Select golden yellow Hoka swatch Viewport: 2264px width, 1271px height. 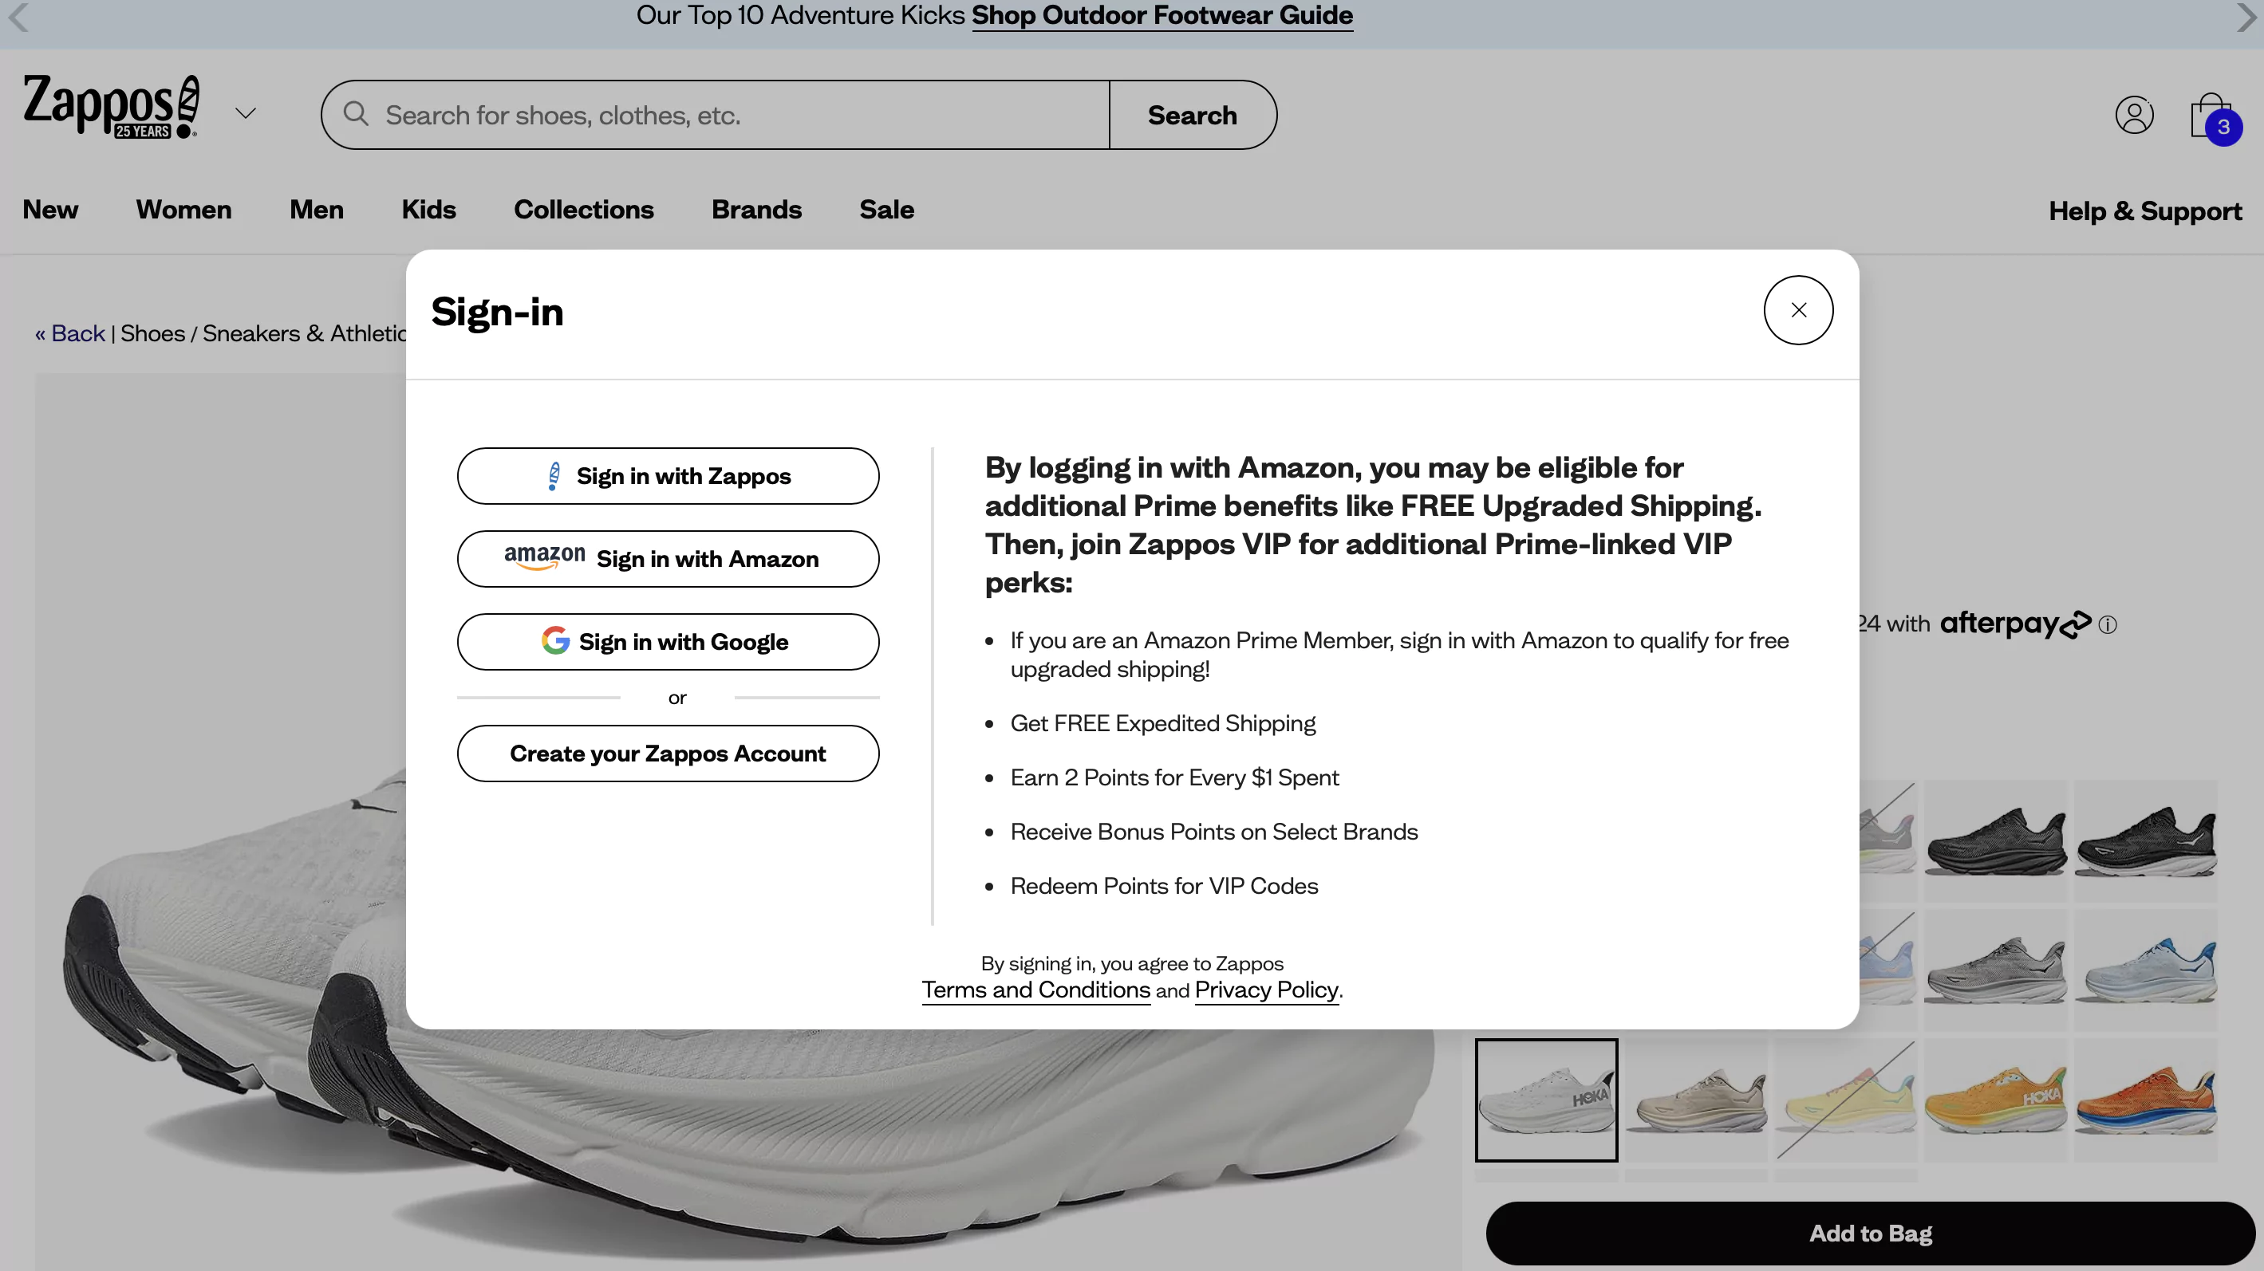(1996, 1100)
